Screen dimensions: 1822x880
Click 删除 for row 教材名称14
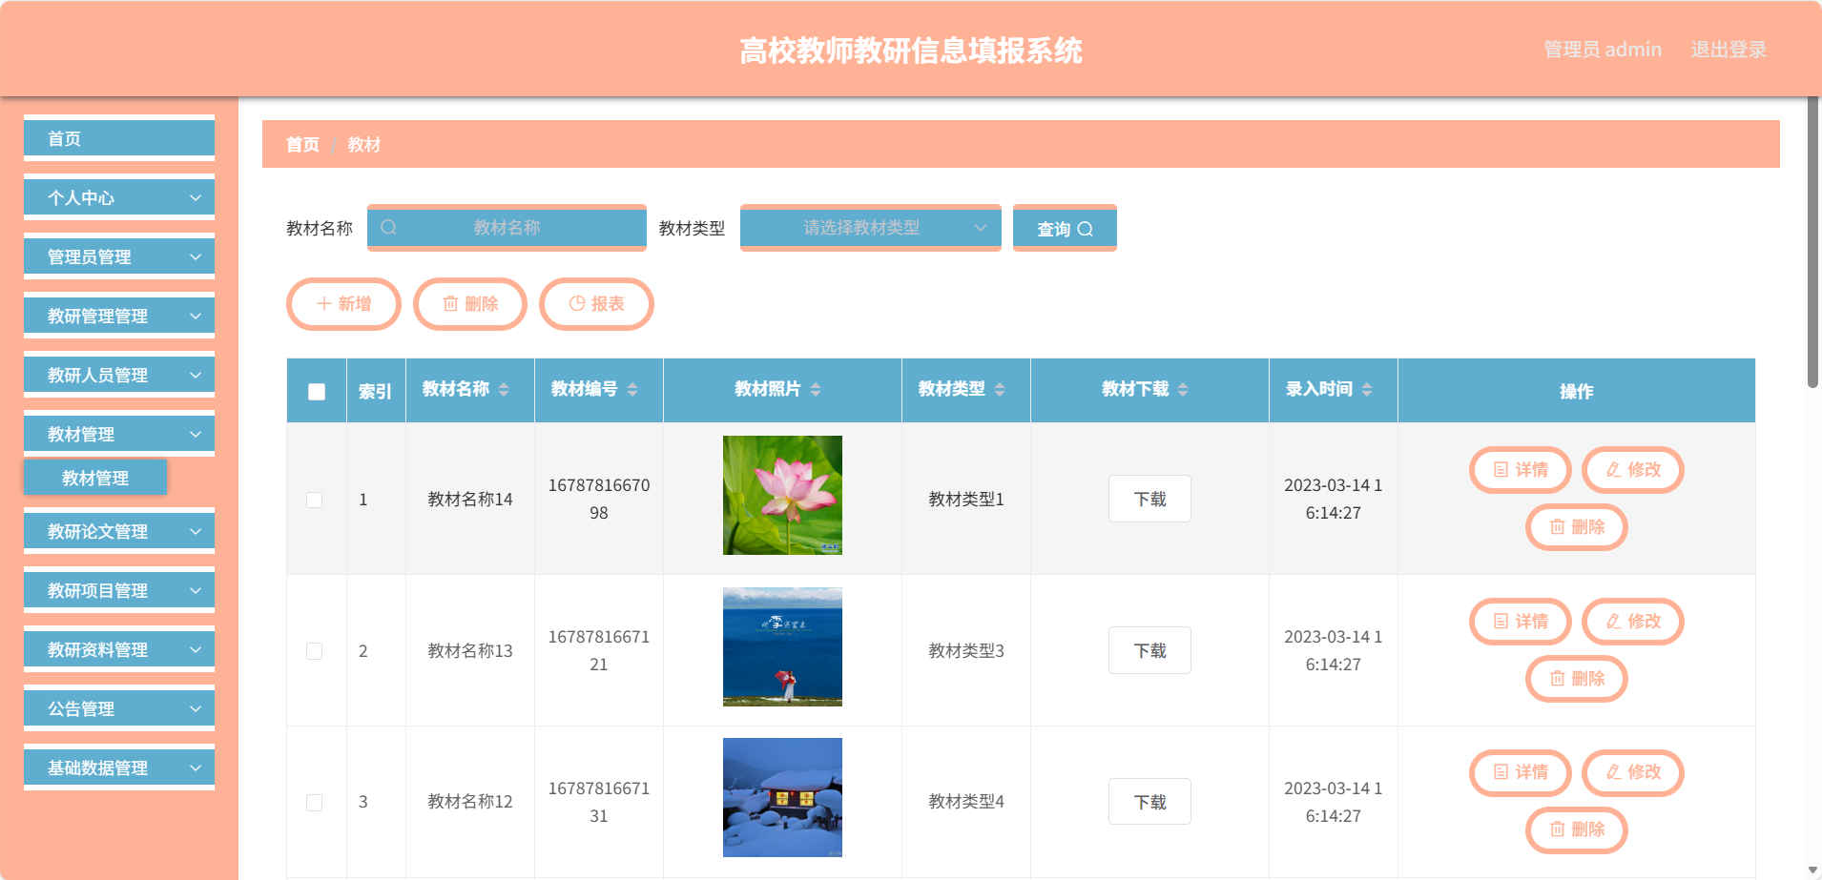[1577, 527]
